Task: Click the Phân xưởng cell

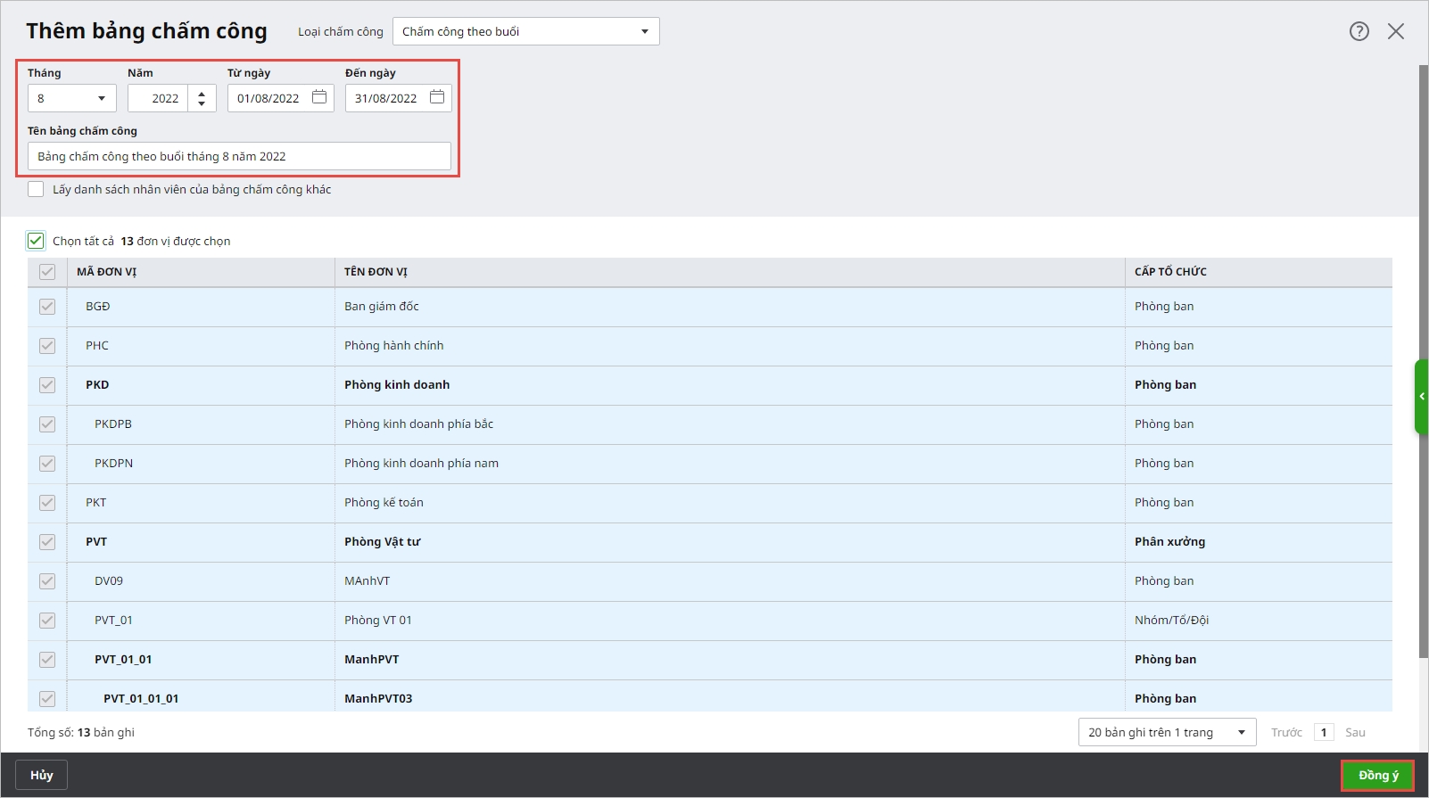Action: pyautogui.click(x=1259, y=542)
